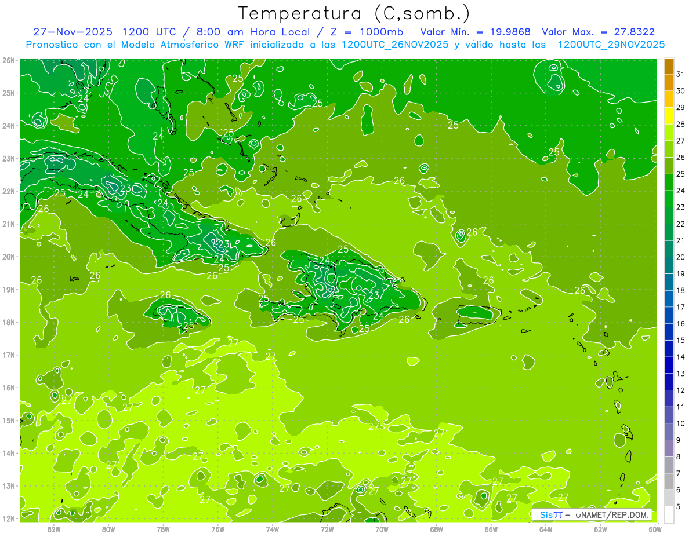Click the "ONAMET/REP.DOM." credit label
The height and width of the screenshot is (537, 696).
(x=611, y=514)
